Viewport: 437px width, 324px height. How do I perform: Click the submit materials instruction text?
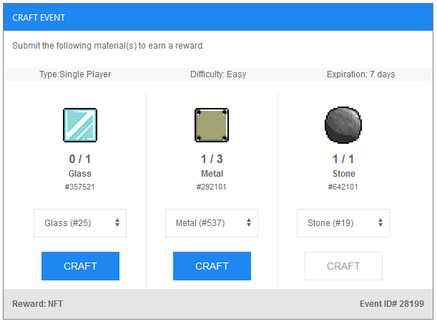[x=108, y=45]
